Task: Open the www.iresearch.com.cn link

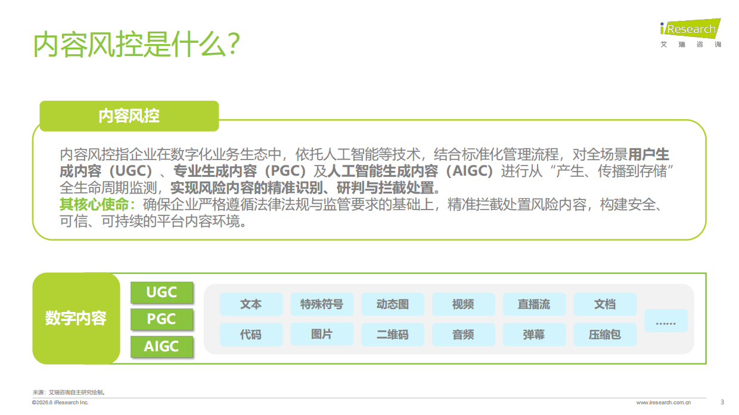Action: click(665, 403)
